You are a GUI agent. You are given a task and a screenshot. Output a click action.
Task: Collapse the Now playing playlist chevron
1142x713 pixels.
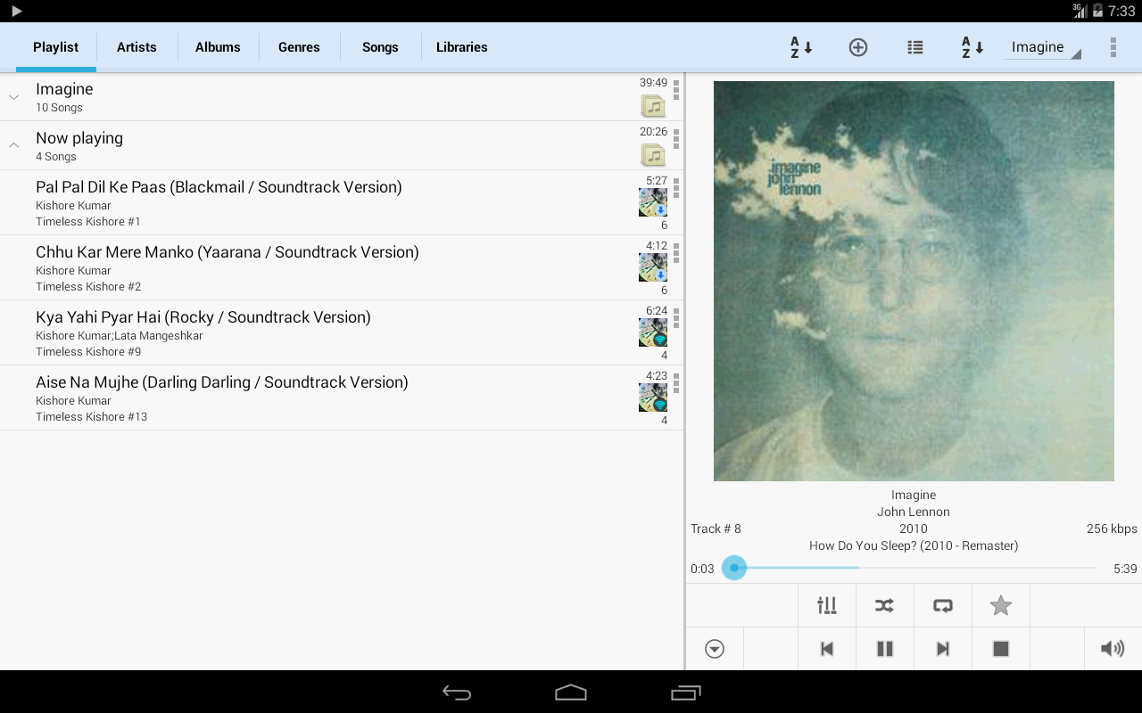(14, 145)
